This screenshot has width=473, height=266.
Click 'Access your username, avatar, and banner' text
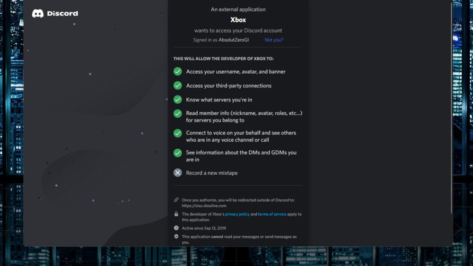click(236, 72)
